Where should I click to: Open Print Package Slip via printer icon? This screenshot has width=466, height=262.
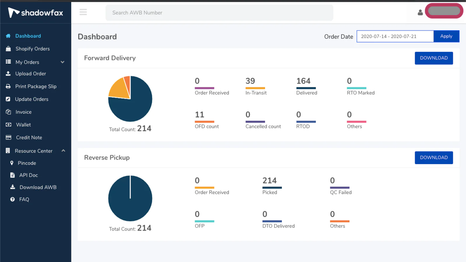[8, 86]
